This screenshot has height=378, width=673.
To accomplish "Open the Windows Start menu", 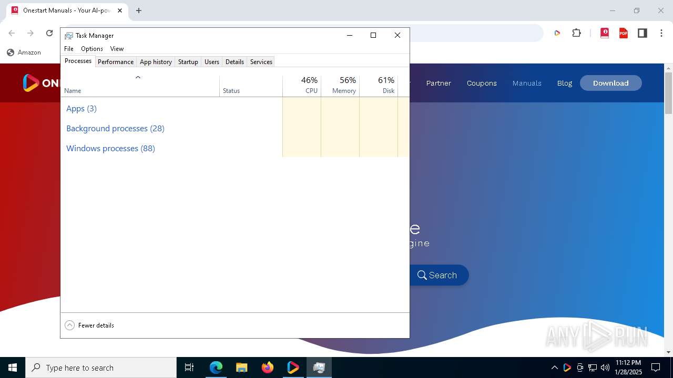I will coord(13,367).
